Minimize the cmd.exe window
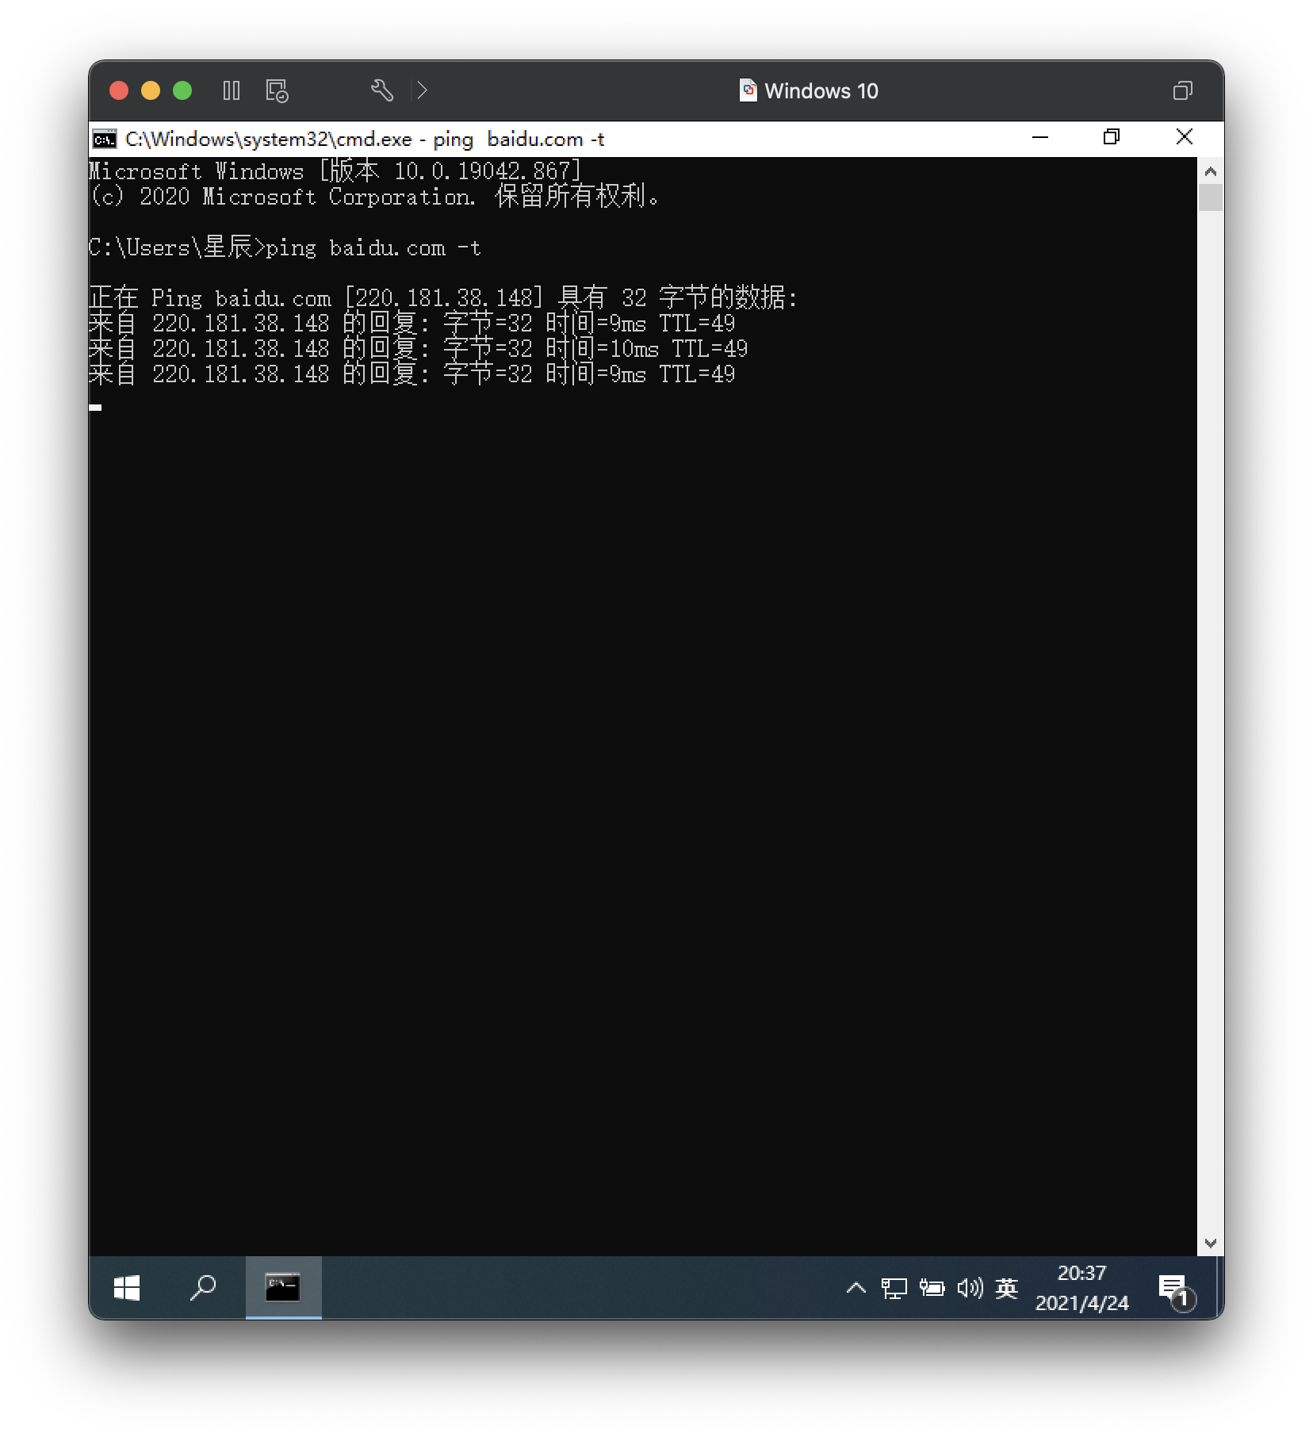Viewport: 1313px width, 1437px height. (x=1040, y=138)
